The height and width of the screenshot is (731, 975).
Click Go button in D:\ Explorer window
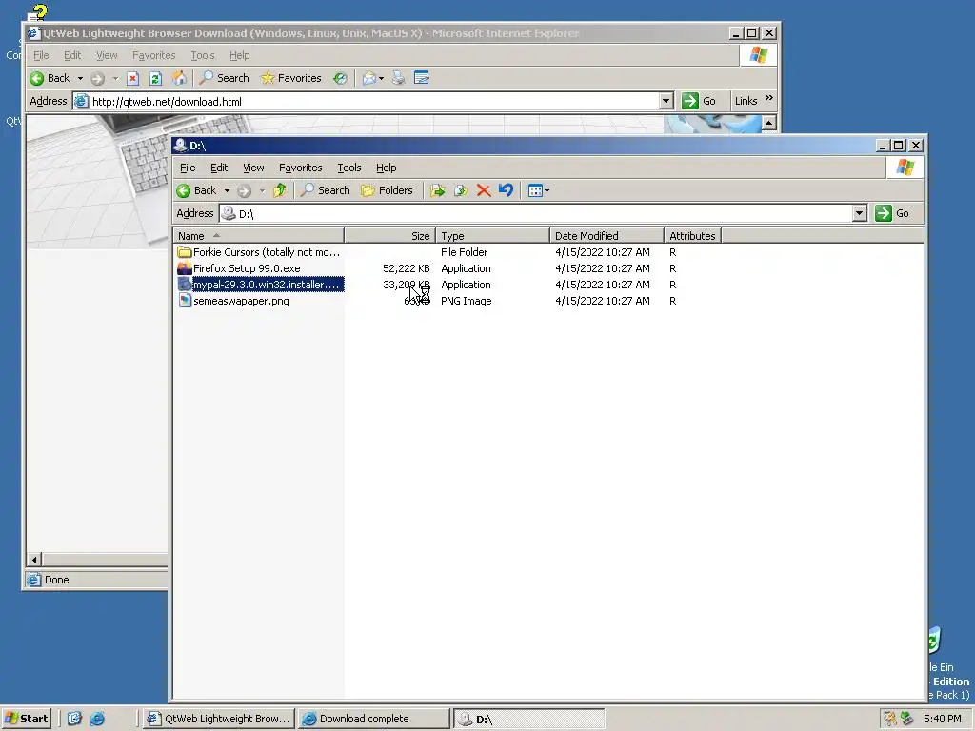coord(893,214)
